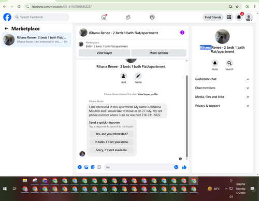Open View buyer profile link
The width and height of the screenshot is (259, 201).
pos(148,94)
